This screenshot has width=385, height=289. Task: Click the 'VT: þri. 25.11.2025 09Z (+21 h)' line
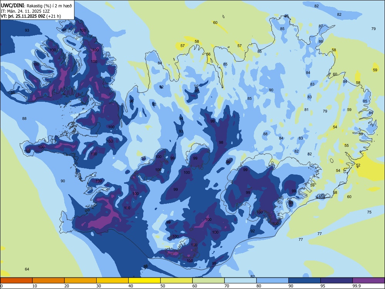[31, 16]
